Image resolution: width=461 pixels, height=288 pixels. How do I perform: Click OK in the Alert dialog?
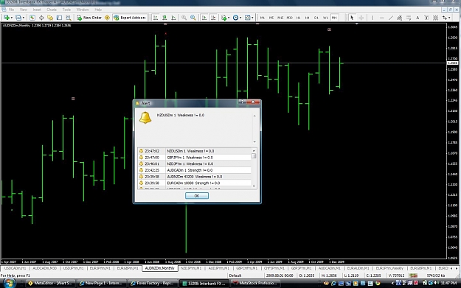point(197,195)
